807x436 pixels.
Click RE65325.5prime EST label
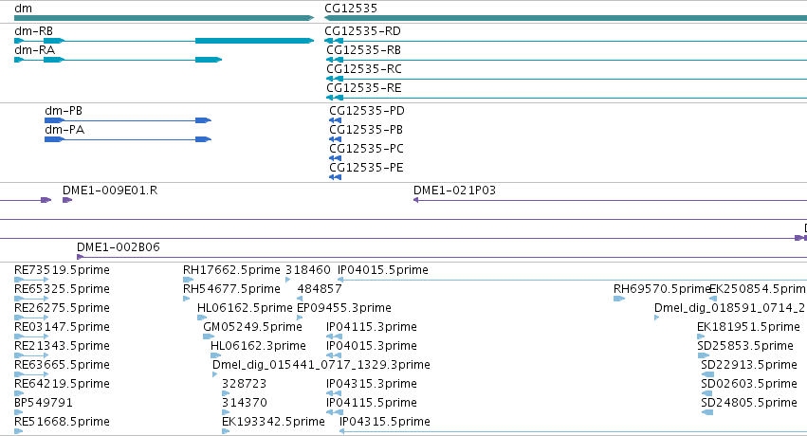pos(62,289)
